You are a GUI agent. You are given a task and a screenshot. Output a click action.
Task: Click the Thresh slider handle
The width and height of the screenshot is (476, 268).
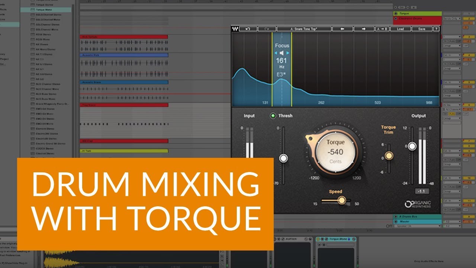coord(283,159)
